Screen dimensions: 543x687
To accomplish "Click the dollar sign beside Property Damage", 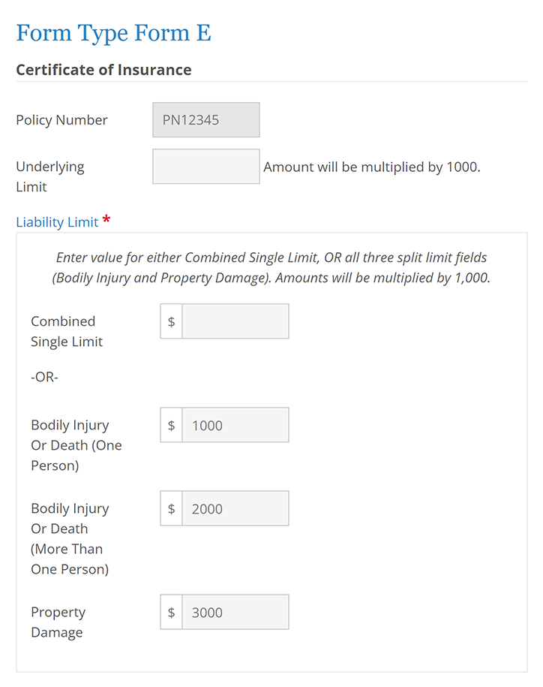I will tap(170, 612).
